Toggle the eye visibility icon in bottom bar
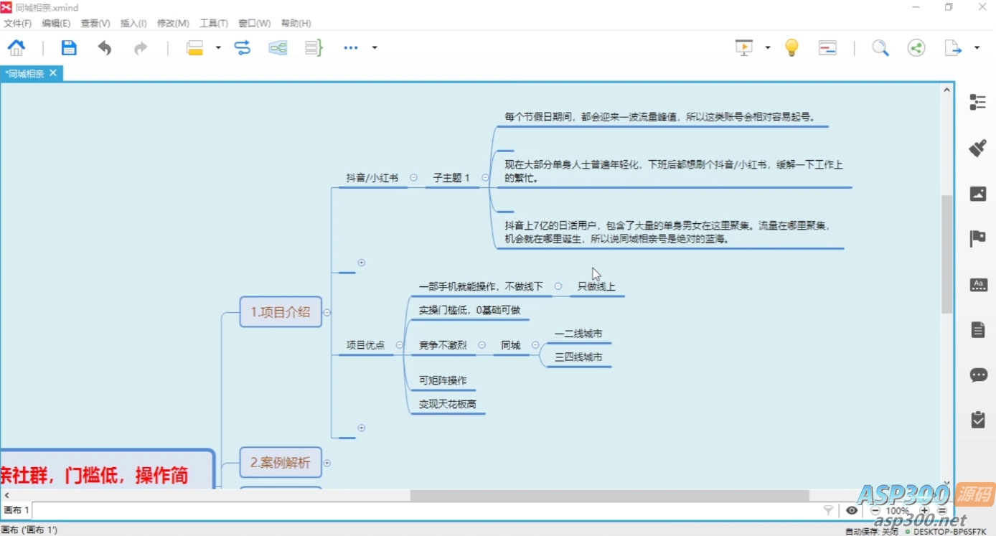This screenshot has height=536, width=996. click(852, 510)
